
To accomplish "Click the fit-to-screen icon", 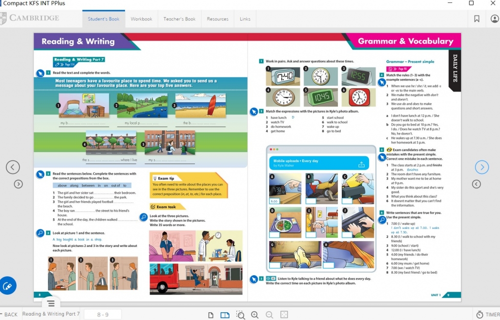I will click(x=284, y=315).
